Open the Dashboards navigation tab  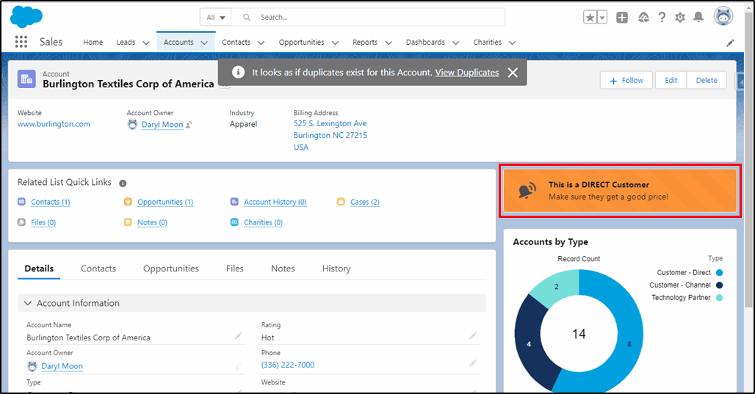425,43
